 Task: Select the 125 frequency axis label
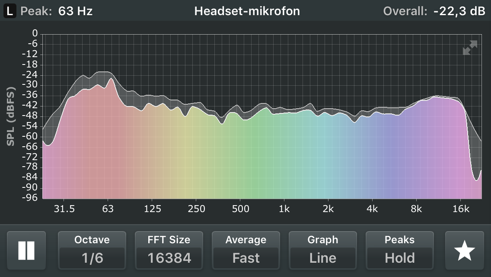tap(152, 209)
